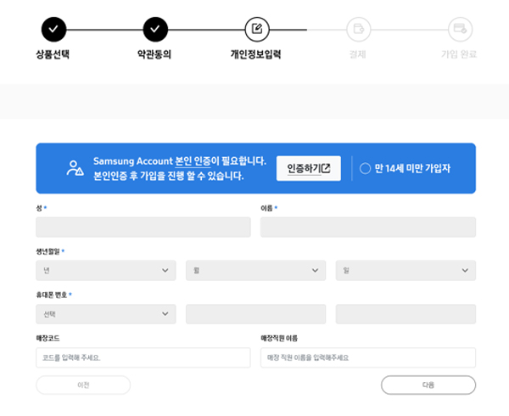
Task: Click the 약관동의 completed step checkmark icon
Action: tap(155, 29)
